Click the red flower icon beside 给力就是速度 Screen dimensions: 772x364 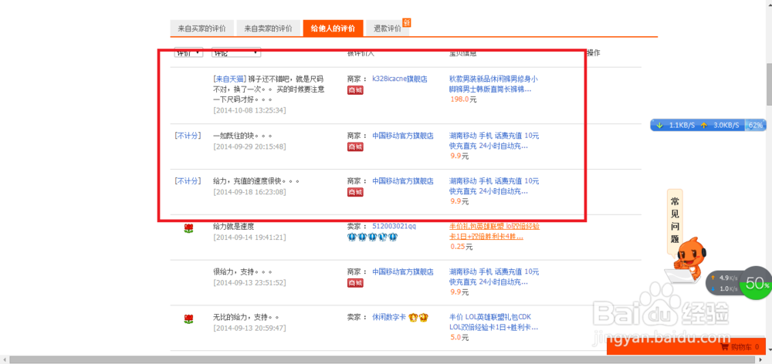188,228
